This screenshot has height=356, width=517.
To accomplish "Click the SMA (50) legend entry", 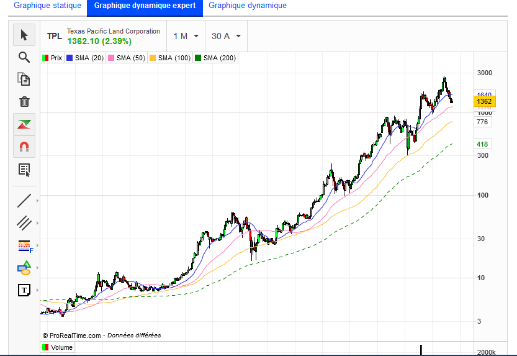I will point(127,58).
